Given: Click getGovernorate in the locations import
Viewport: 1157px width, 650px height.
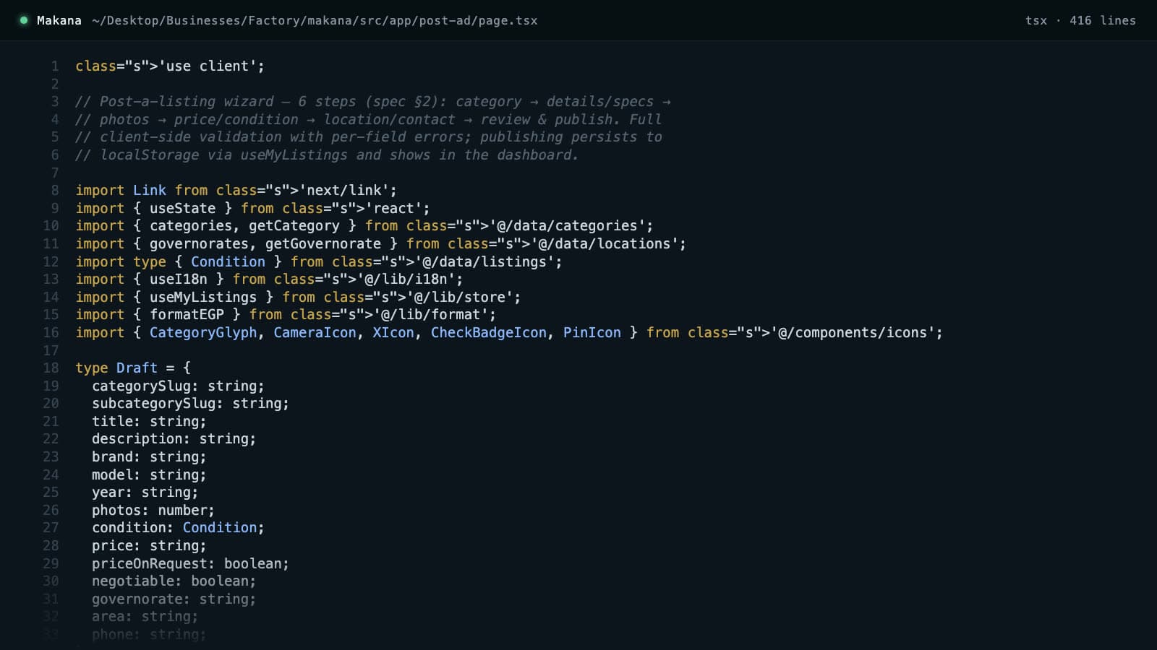Looking at the screenshot, I should point(323,243).
